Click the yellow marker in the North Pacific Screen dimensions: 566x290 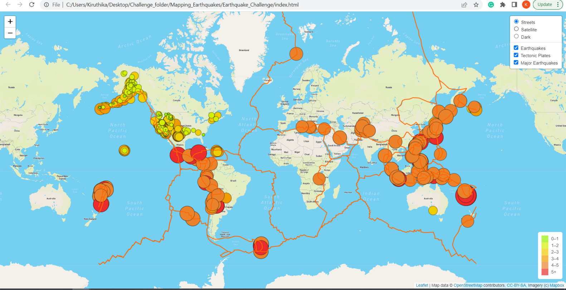point(125,150)
